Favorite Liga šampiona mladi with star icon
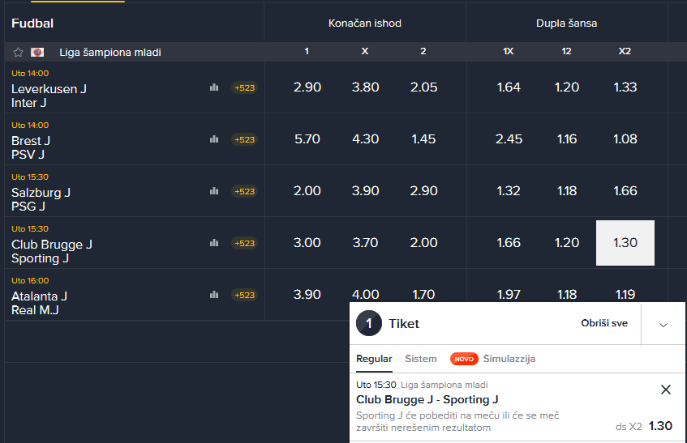This screenshot has height=443, width=687. [18, 52]
